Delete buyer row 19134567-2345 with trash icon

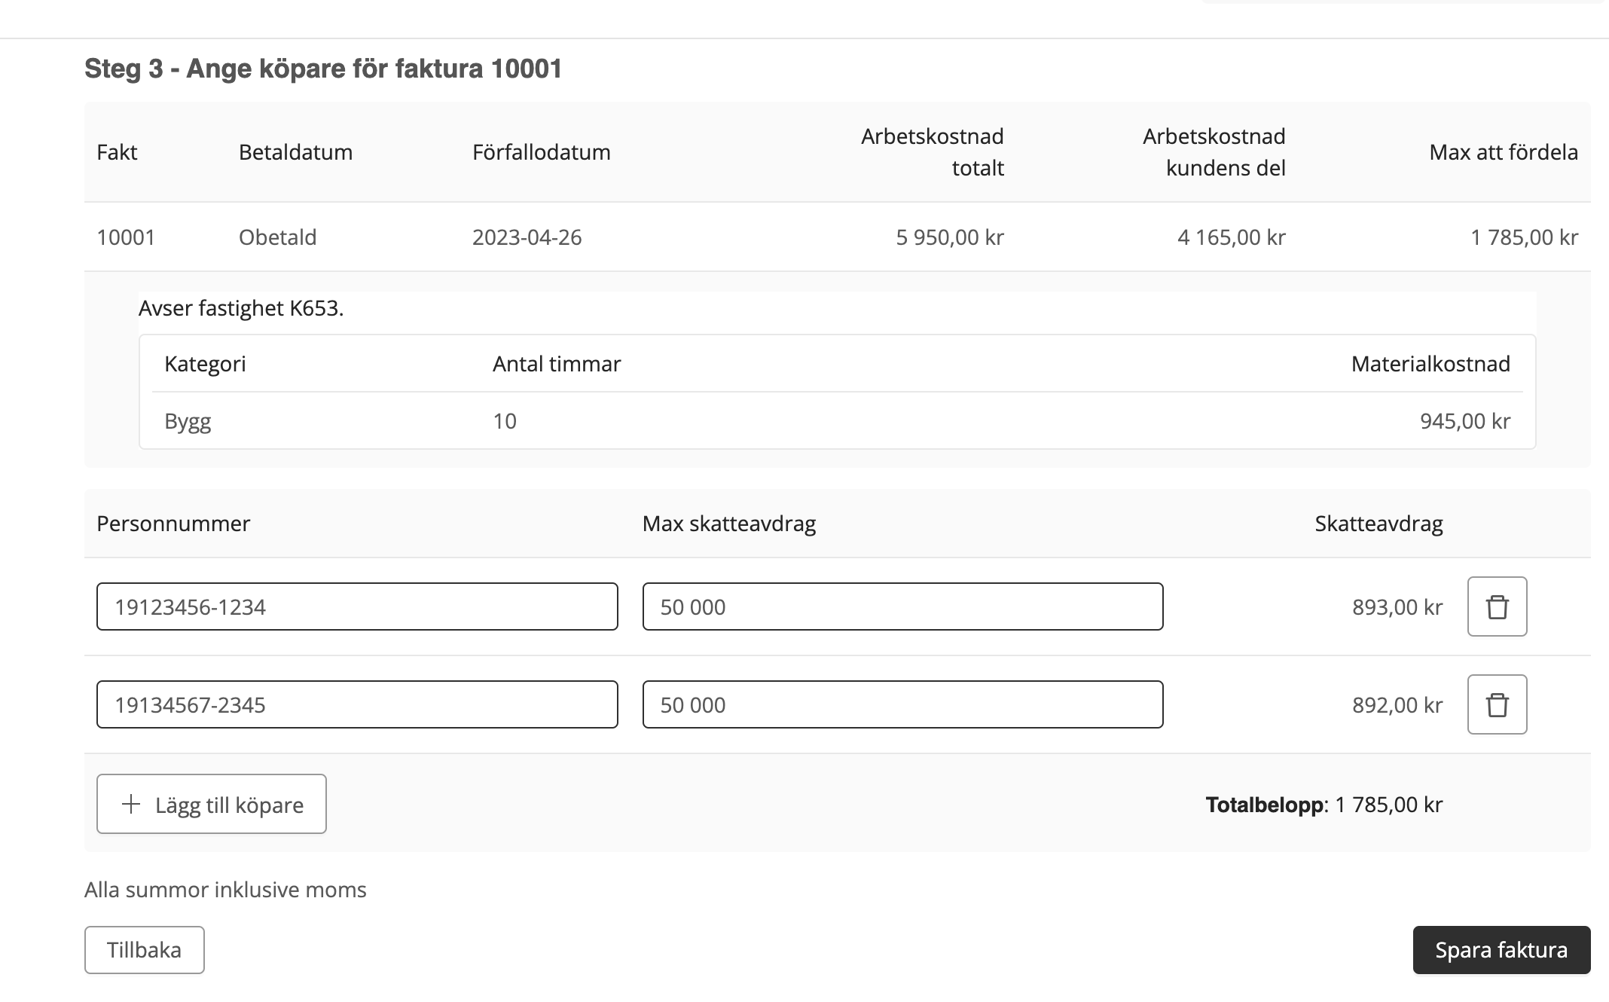click(x=1497, y=704)
